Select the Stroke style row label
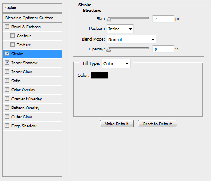The height and width of the screenshot is (181, 211). pyautogui.click(x=17, y=54)
